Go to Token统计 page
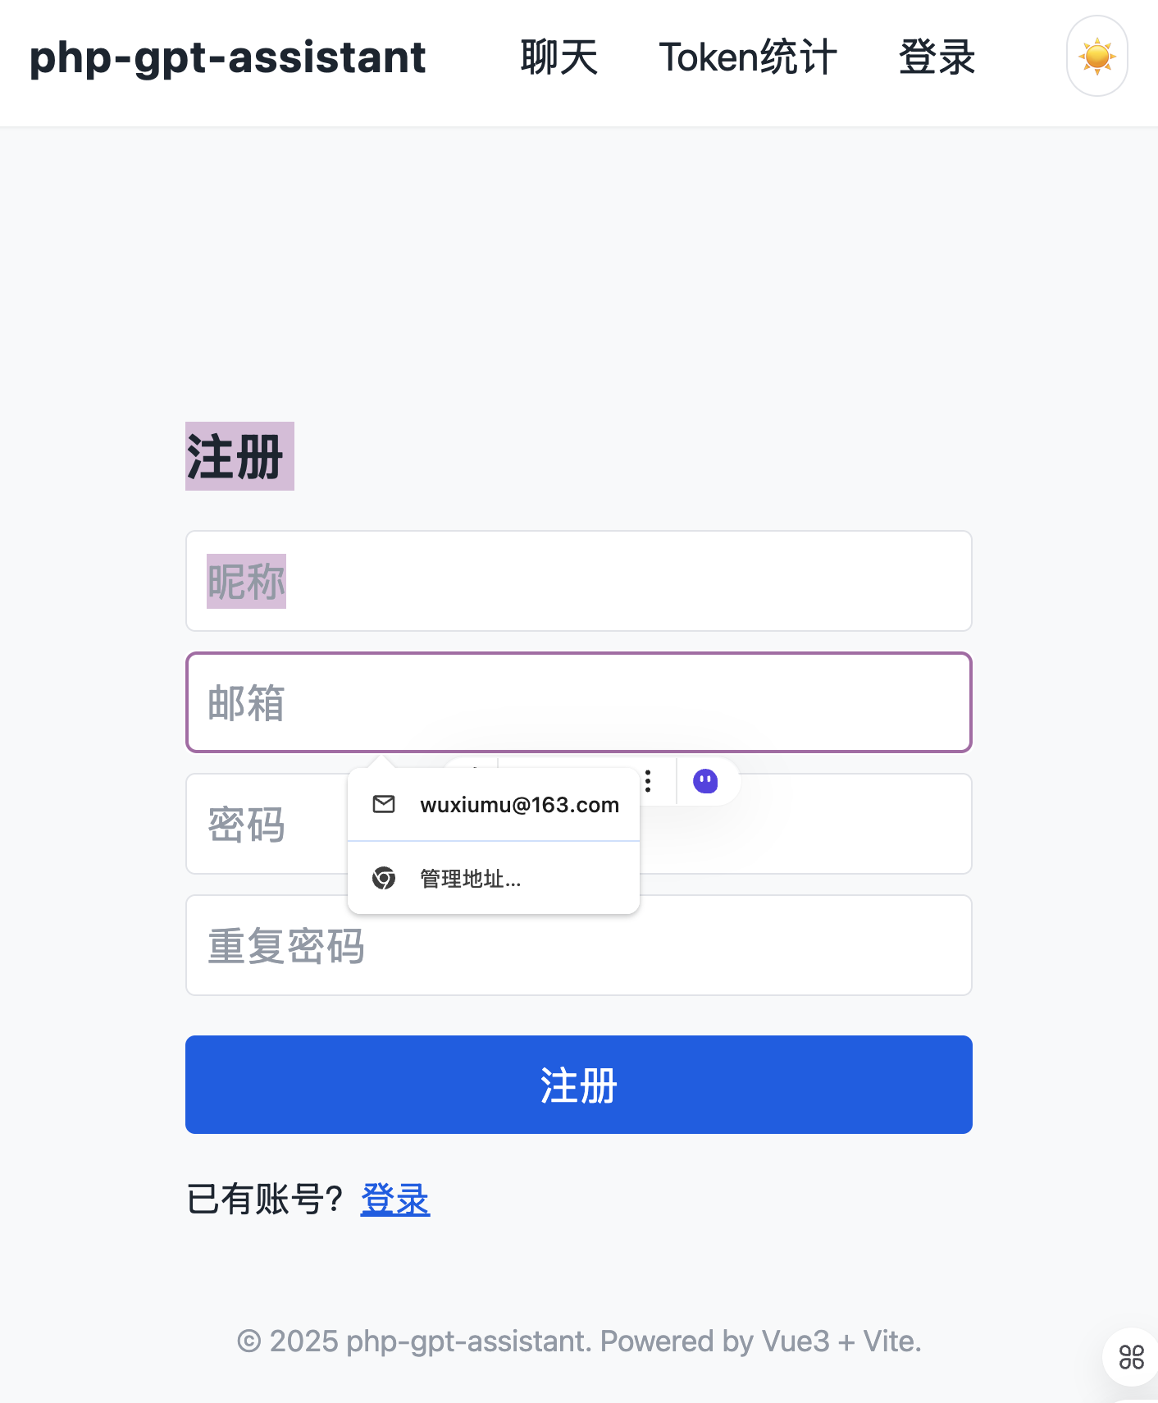Viewport: 1158px width, 1403px height. [748, 57]
